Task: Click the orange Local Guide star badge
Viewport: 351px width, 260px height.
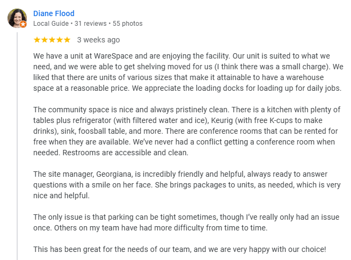Action: (23, 24)
